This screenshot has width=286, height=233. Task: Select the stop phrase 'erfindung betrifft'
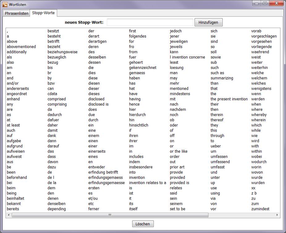click(103, 172)
